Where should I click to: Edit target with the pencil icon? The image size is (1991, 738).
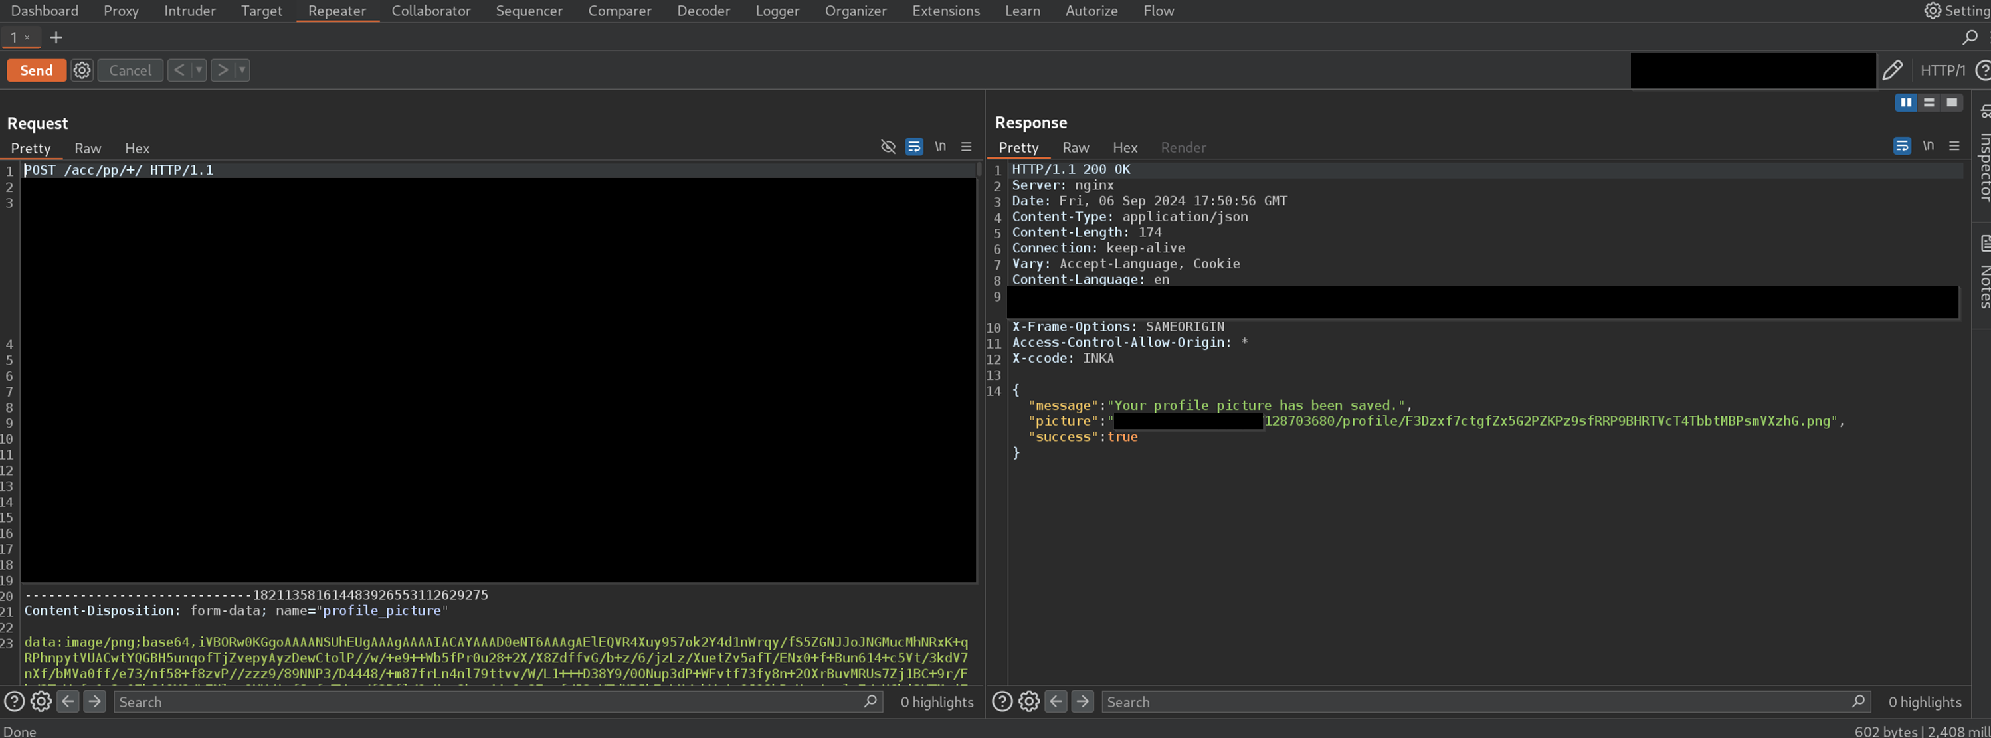click(x=1891, y=70)
